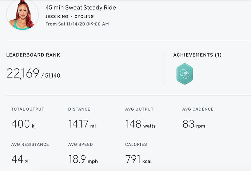Select the Distance stat label
Viewport: 251px width, 171px height.
click(79, 109)
